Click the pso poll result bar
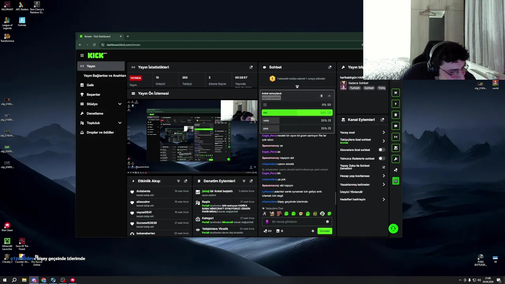The width and height of the screenshot is (505, 284). coord(297,129)
